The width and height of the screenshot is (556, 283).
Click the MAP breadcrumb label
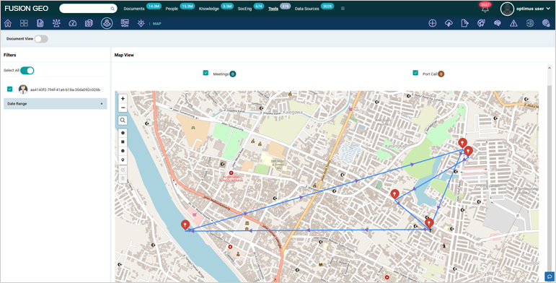point(157,24)
